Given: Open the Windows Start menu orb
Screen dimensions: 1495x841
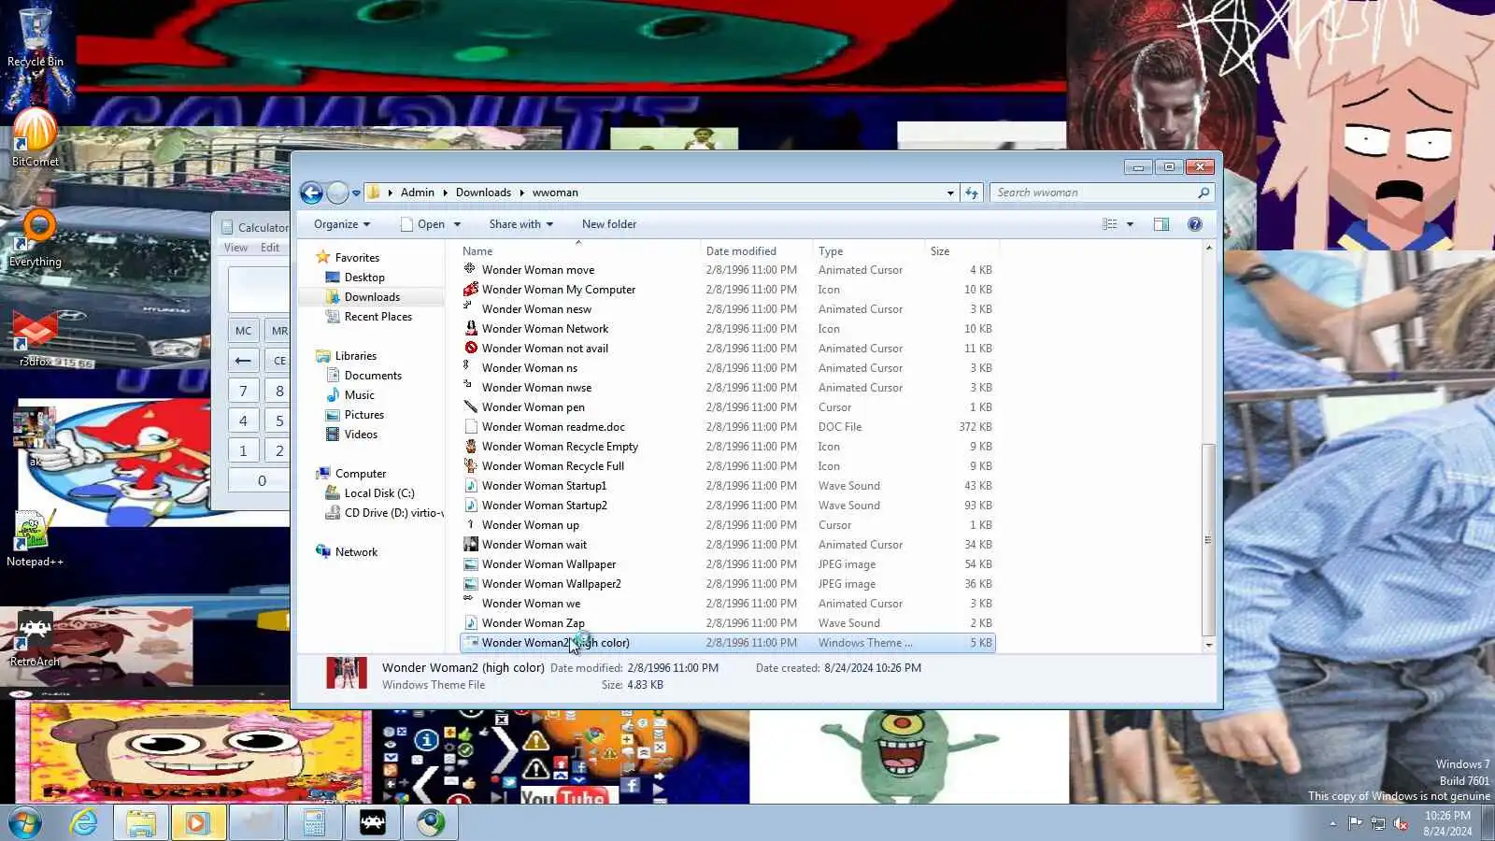Looking at the screenshot, I should 25,823.
